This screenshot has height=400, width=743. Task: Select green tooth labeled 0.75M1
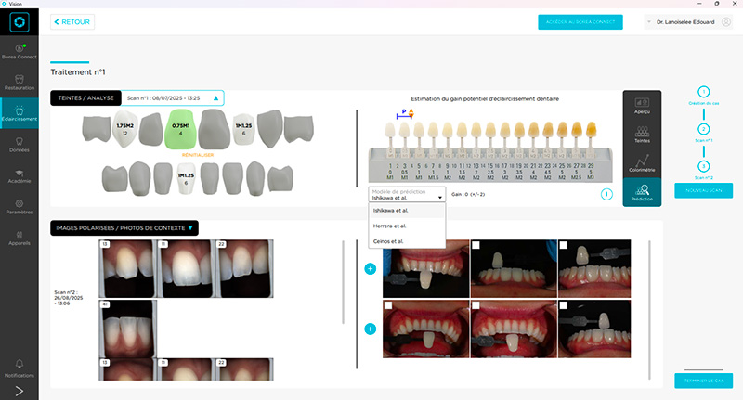(x=180, y=129)
